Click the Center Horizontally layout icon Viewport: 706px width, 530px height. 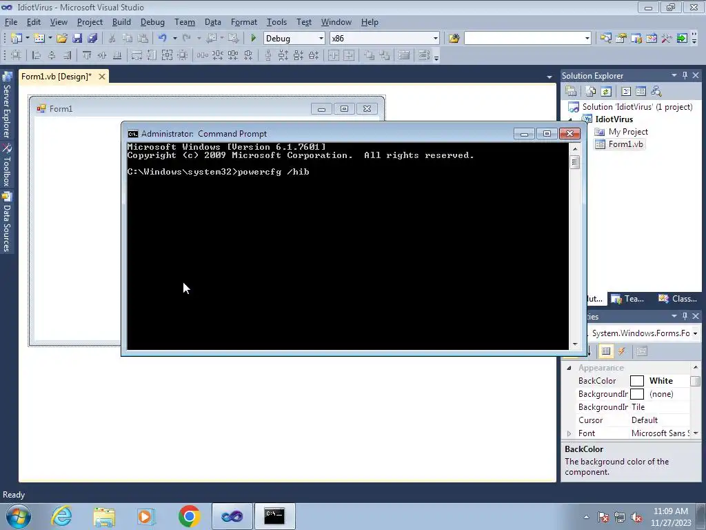point(334,55)
